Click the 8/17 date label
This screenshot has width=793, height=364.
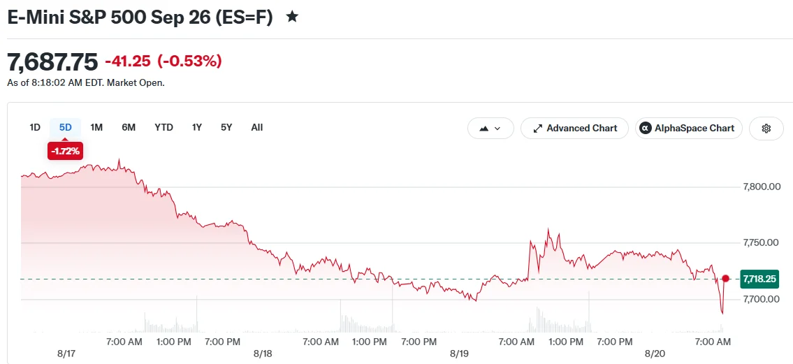(x=66, y=354)
